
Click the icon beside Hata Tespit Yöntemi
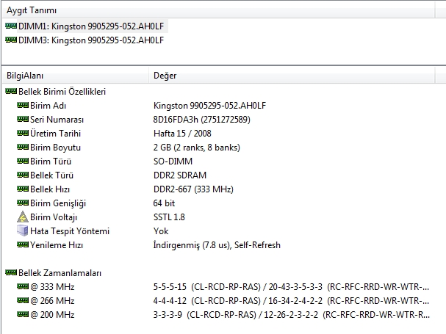click(x=23, y=230)
